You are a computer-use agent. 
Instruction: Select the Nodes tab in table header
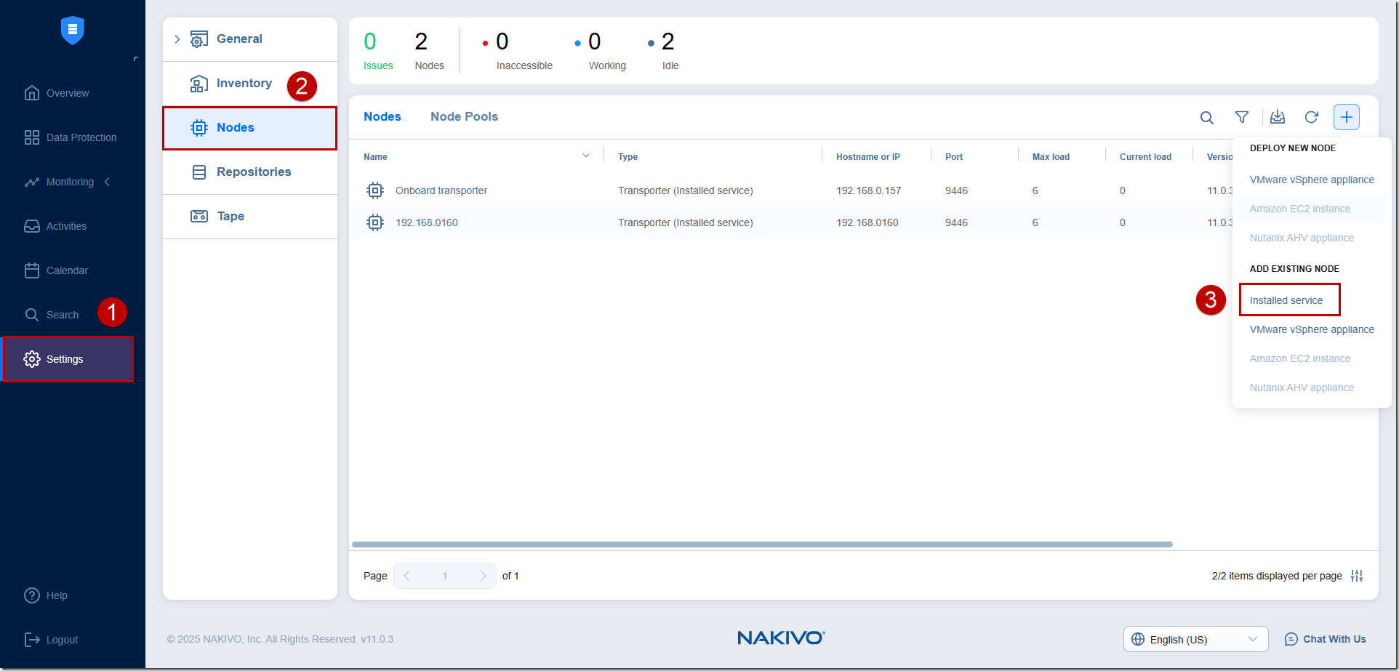[x=382, y=116]
